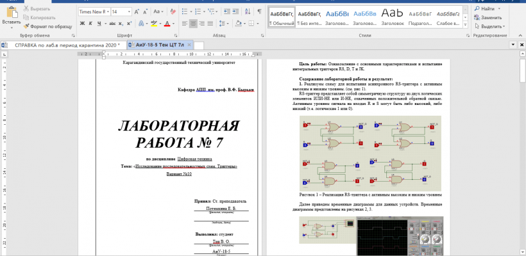Click the Вариант №10 line
Viewport: 526px width, 256px height.
pos(179,174)
